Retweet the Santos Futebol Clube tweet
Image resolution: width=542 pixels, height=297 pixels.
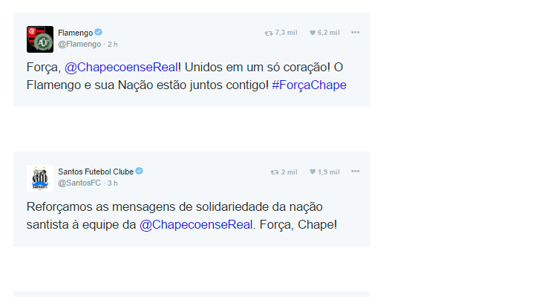tap(274, 172)
